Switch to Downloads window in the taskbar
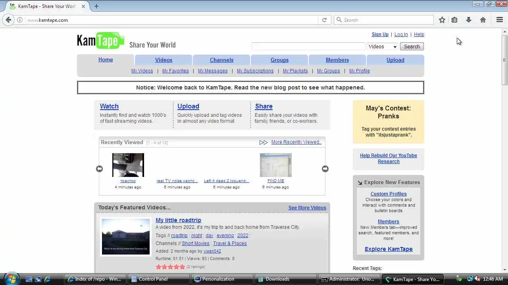The image size is (508, 285). [285, 279]
